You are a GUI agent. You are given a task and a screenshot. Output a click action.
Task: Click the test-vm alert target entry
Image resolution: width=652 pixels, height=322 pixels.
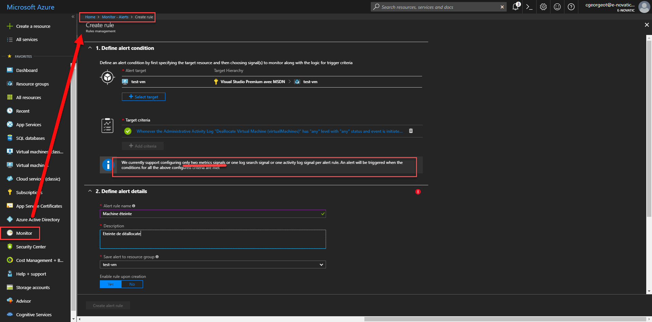click(138, 82)
